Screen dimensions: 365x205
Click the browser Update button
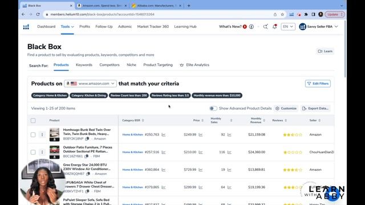[x=335, y=14]
